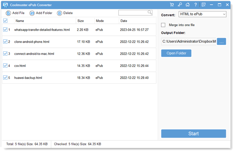This screenshot has width=234, height=151.
Task: Click the output folder path field
Action: point(189,41)
